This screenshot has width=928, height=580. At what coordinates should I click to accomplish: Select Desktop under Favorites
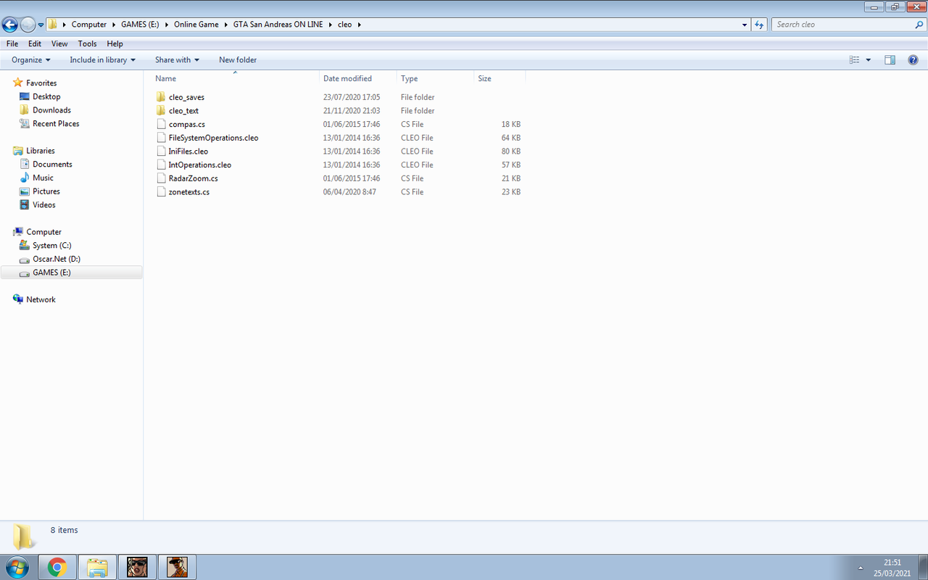[46, 96]
